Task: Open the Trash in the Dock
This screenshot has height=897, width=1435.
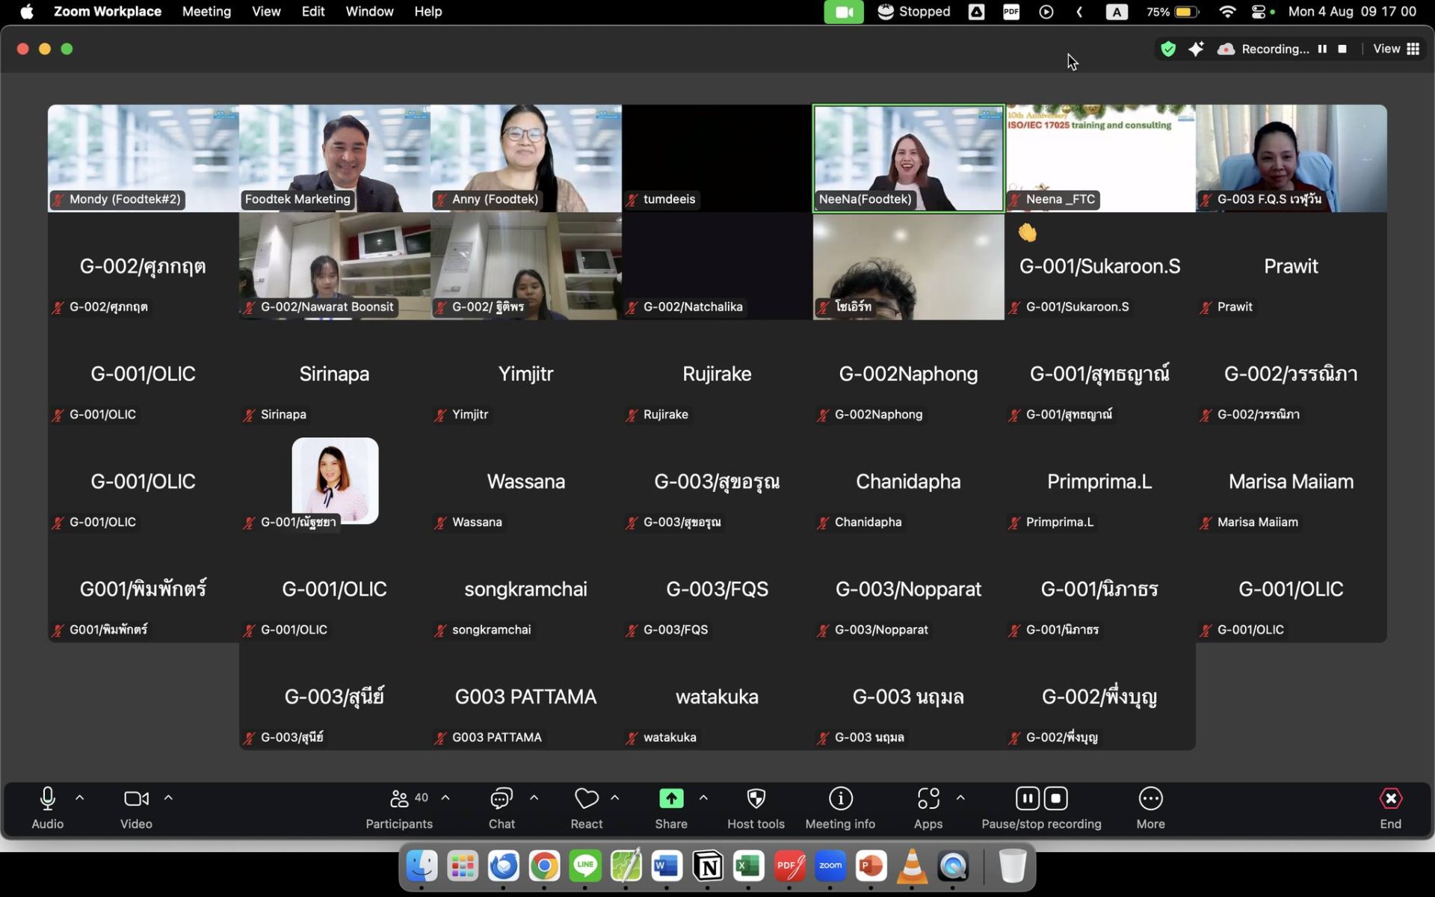Action: click(1013, 866)
